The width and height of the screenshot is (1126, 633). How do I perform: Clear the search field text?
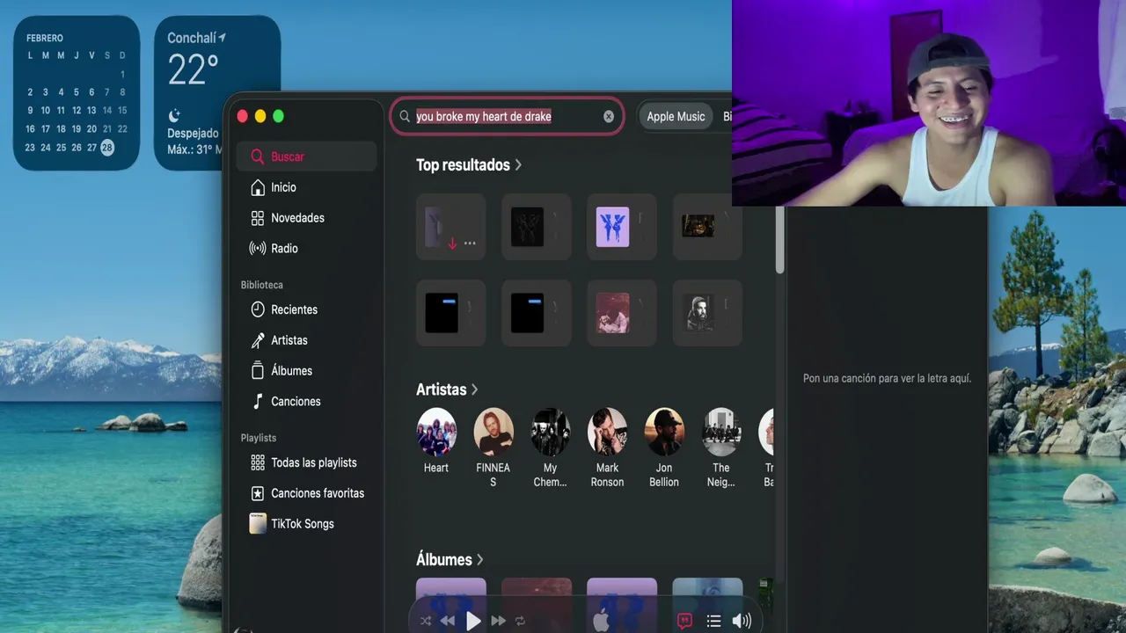(x=609, y=116)
